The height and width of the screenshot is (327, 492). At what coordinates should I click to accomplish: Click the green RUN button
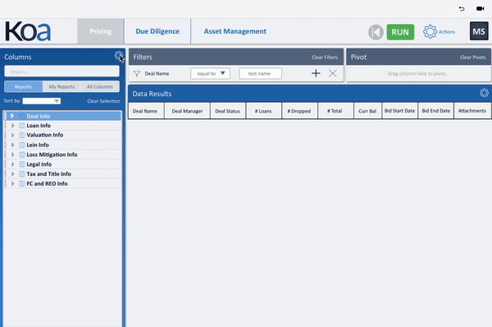pos(400,32)
